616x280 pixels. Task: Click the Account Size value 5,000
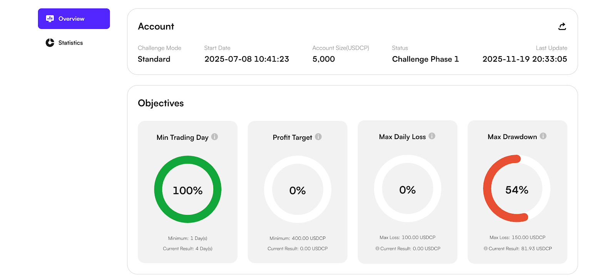[x=324, y=59]
